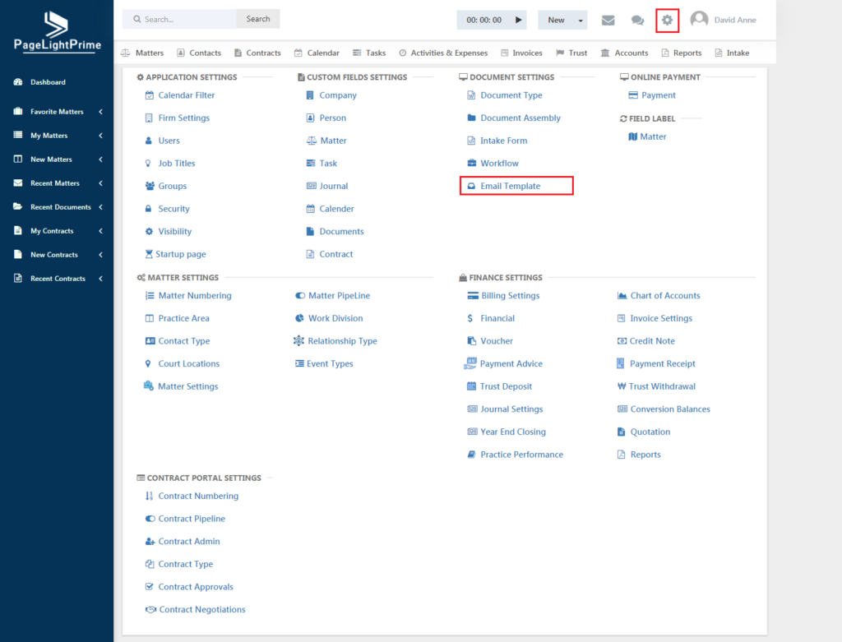
Task: Click the Payment credit card icon
Action: (x=633, y=95)
